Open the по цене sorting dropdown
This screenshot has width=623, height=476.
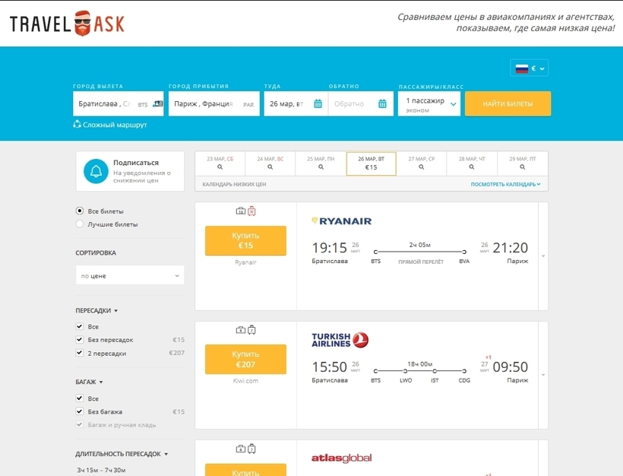click(x=130, y=275)
